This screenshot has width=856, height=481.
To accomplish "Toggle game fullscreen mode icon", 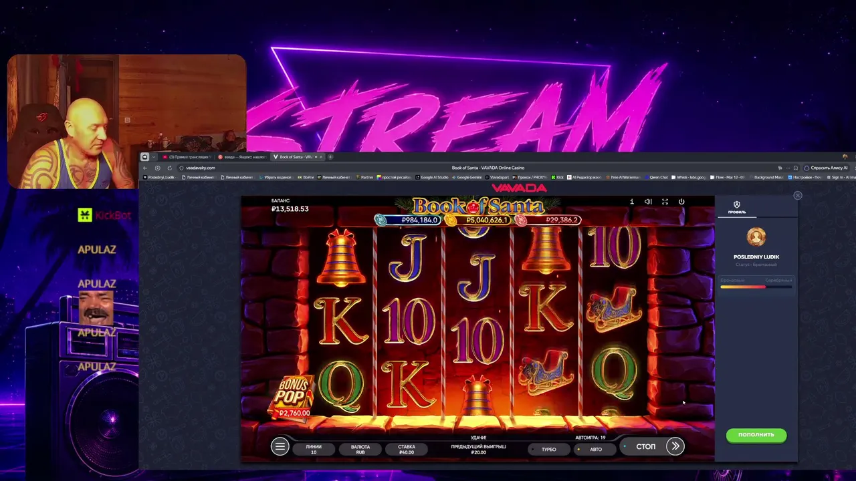I will (665, 202).
